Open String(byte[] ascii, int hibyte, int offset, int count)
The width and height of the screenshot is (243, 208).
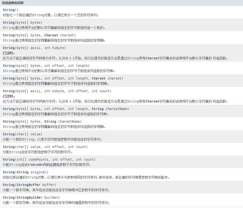[x=9, y=91]
